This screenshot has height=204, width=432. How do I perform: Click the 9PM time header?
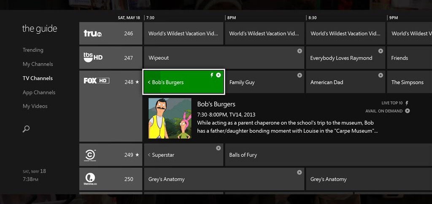pos(394,18)
